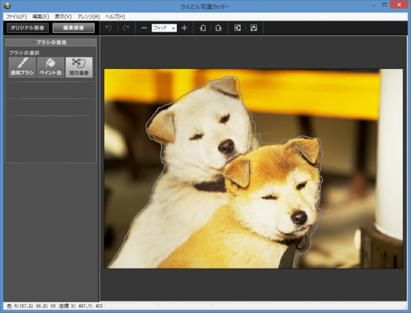The width and height of the screenshot is (411, 313).
Task: Select the ペイント缶 paint bucket tool
Action: pos(50,67)
